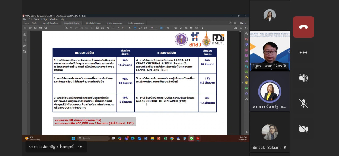Click the zoom in plus icon
339x156 pixels.
click(145, 28)
